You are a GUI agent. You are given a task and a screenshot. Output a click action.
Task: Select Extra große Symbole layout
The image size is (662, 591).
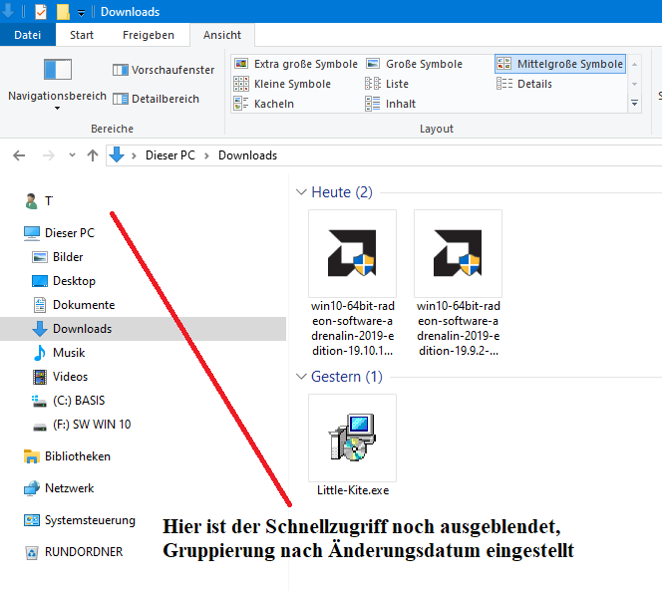(x=296, y=64)
